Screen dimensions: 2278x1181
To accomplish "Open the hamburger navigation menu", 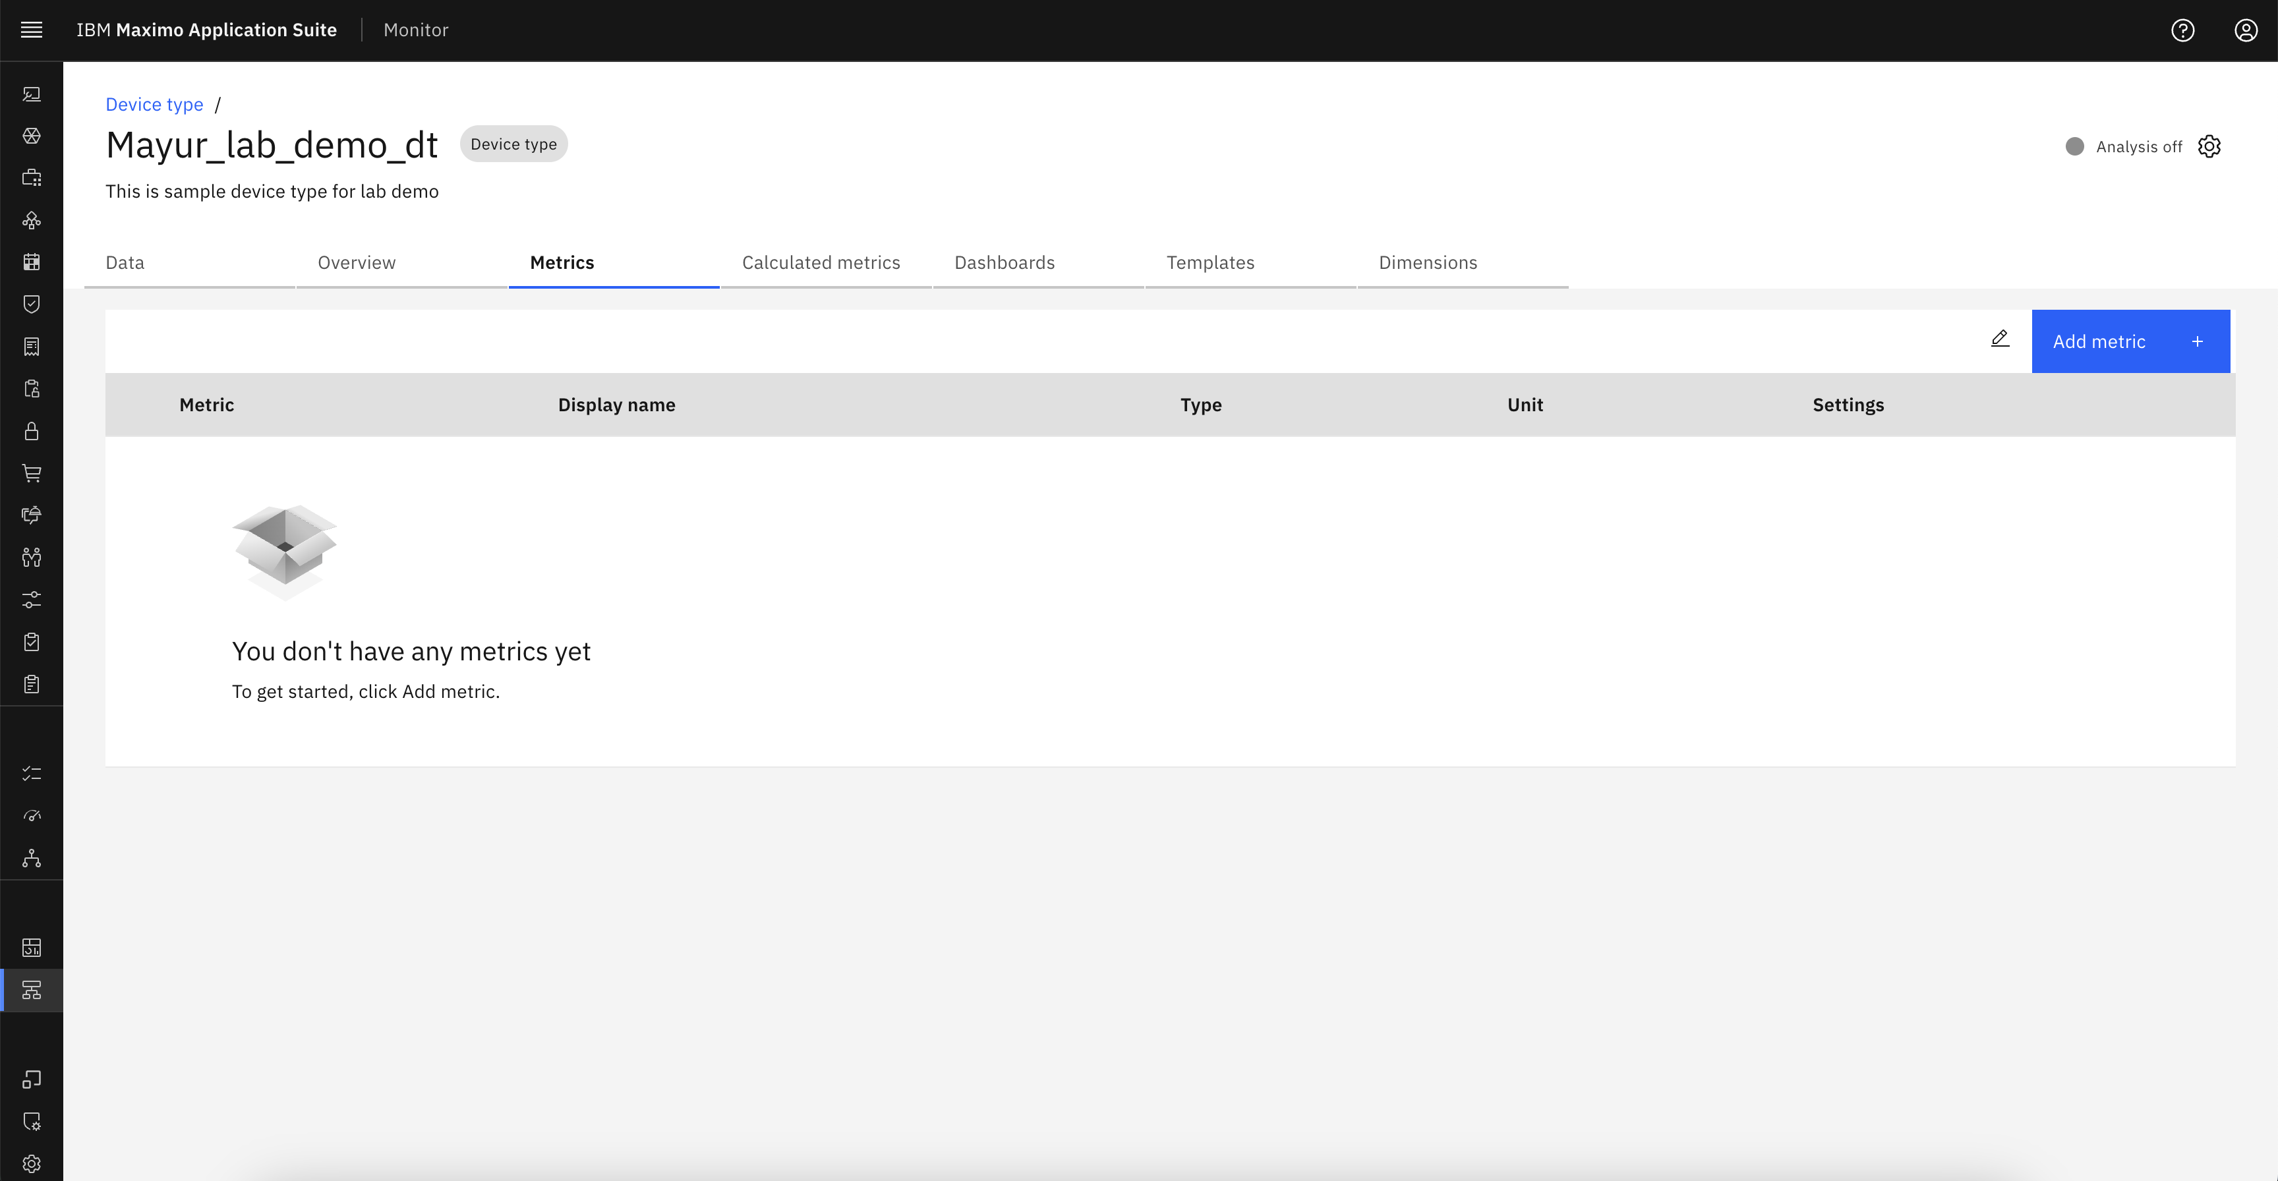I will (x=31, y=30).
